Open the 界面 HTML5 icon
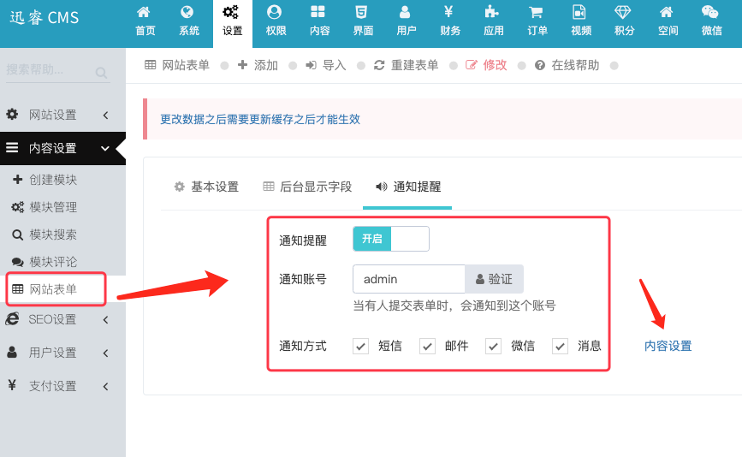 (x=361, y=12)
